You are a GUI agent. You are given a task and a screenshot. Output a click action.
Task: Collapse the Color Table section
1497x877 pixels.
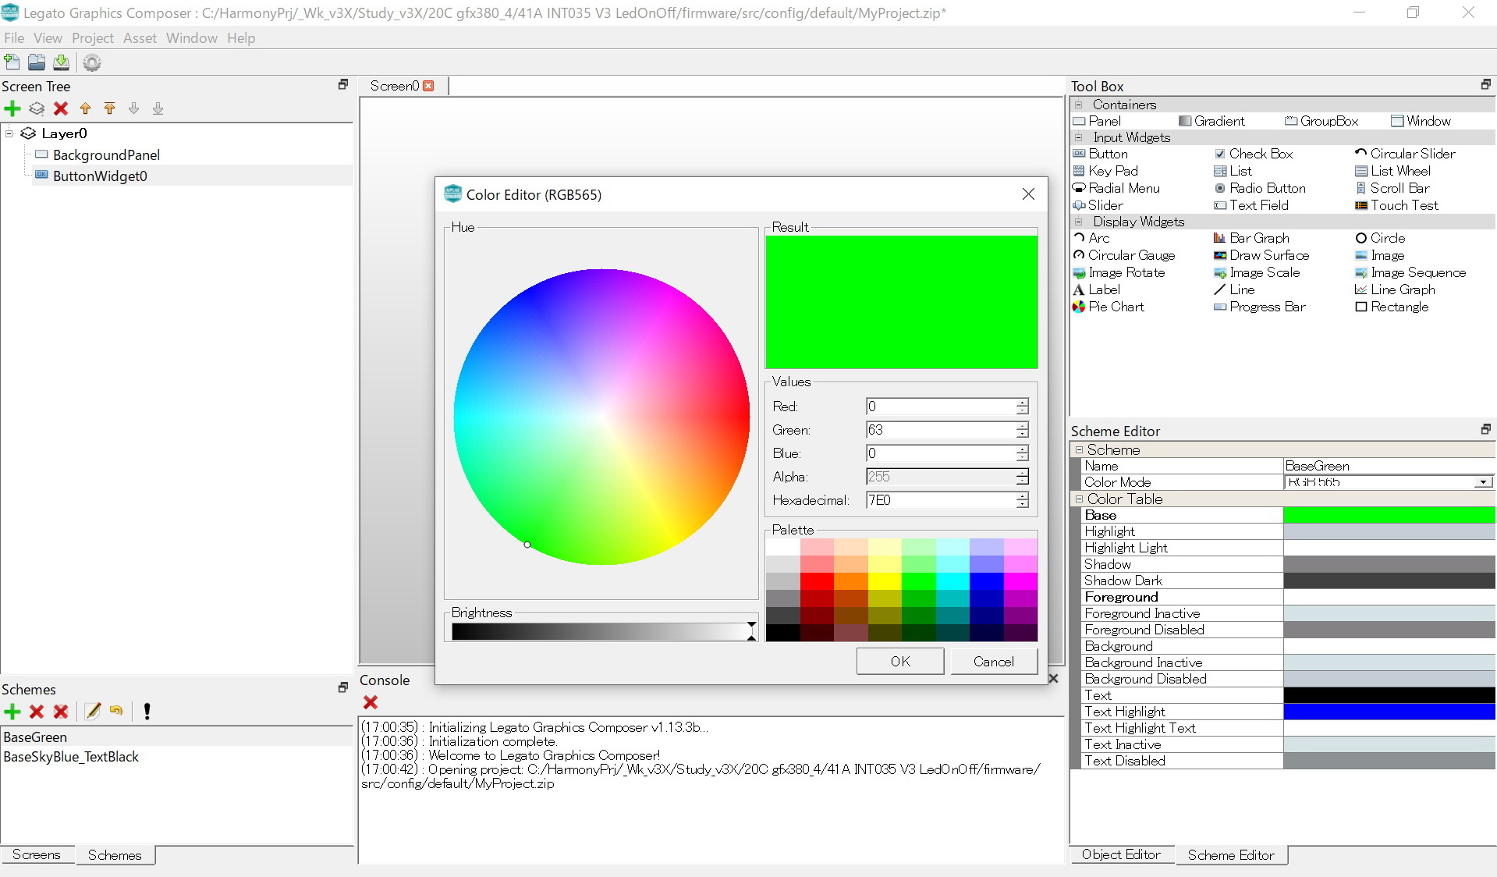click(x=1079, y=499)
